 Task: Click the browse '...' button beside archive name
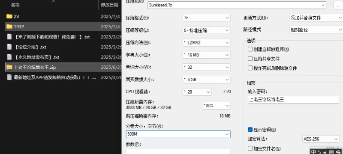[338, 5]
